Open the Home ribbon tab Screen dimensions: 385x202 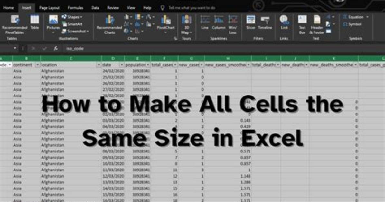[x=8, y=8]
